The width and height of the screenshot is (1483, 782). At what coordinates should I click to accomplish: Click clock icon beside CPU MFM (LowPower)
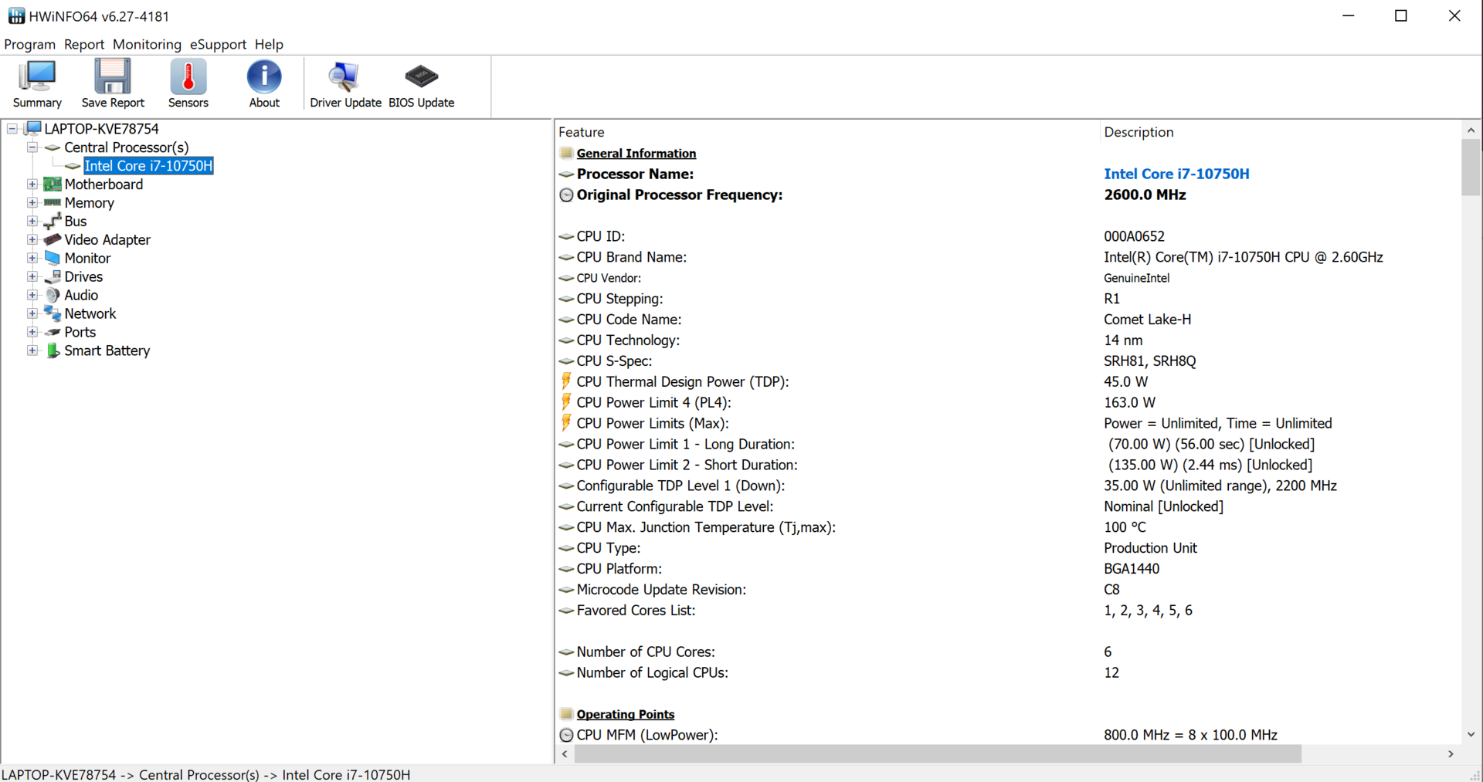[566, 735]
